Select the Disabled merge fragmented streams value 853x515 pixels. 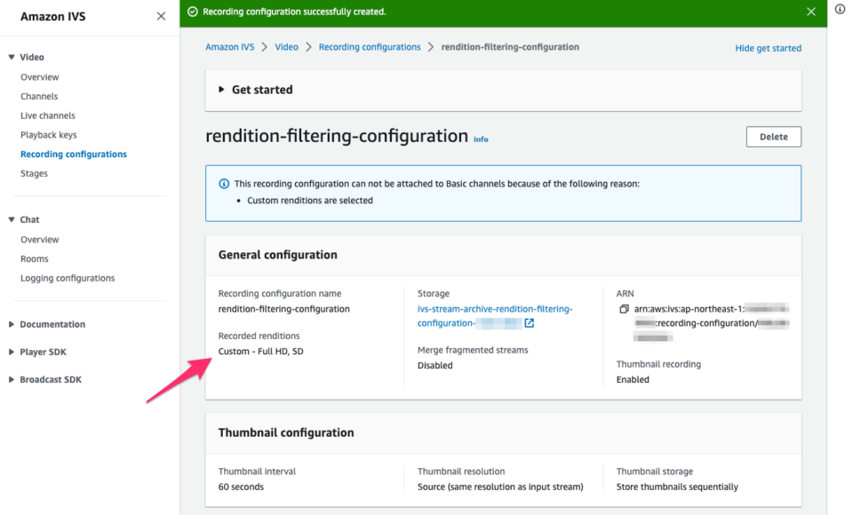[434, 366]
